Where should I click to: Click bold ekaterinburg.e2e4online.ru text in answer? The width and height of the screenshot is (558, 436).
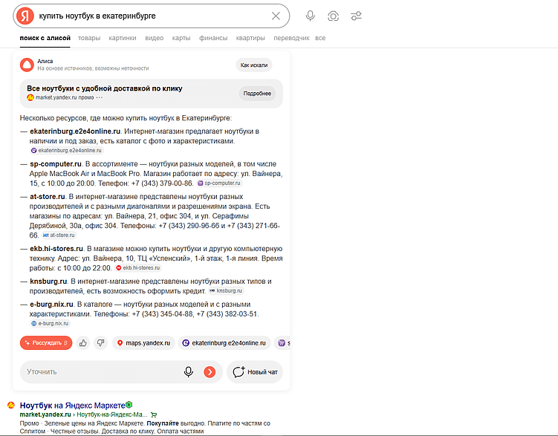pyautogui.click(x=75, y=131)
